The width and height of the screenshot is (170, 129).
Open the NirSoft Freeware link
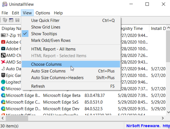point(148,126)
